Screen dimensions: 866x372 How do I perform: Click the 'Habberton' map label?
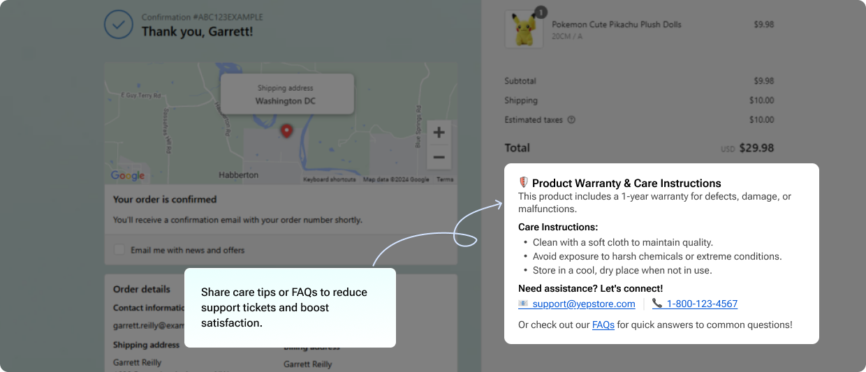coord(238,174)
